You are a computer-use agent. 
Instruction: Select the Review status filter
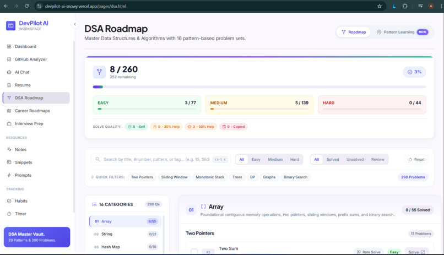378,159
